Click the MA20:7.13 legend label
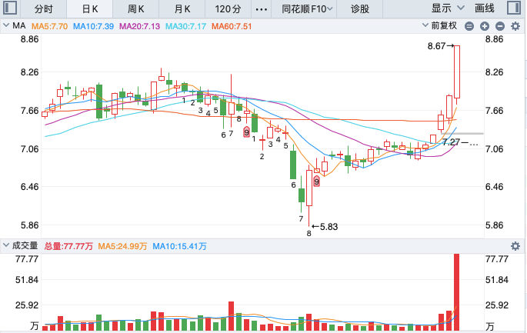Viewport: 527px width, 333px height. click(x=139, y=26)
